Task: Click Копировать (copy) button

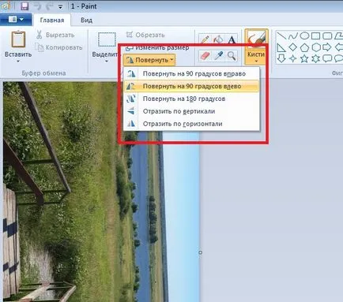Action: coord(59,47)
